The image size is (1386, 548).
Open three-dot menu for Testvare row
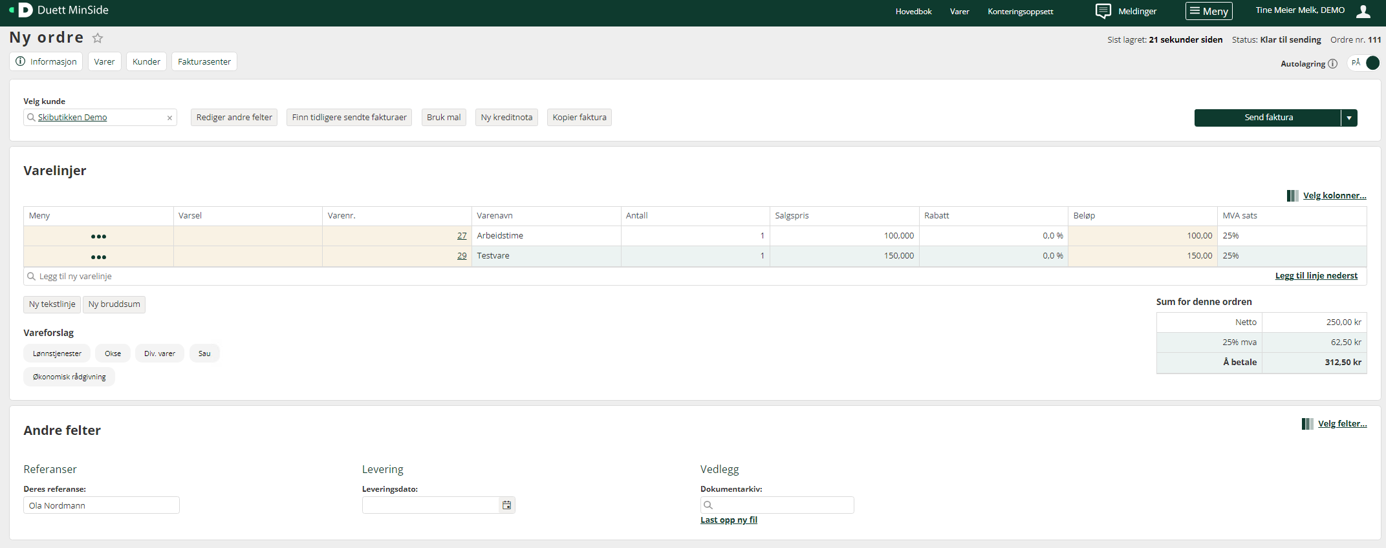98,257
